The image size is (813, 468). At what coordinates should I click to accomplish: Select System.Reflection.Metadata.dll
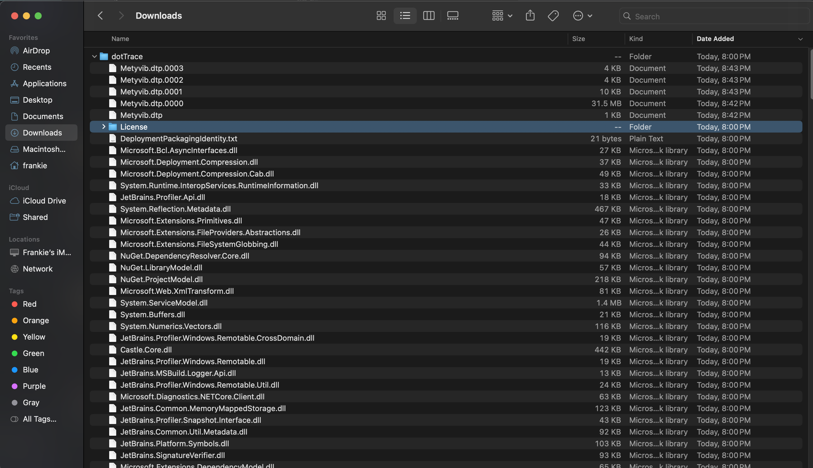pos(446,209)
